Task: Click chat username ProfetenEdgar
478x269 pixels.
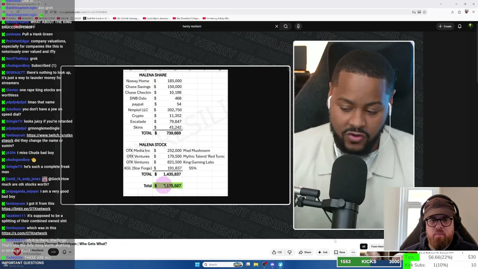Action: click(18, 41)
